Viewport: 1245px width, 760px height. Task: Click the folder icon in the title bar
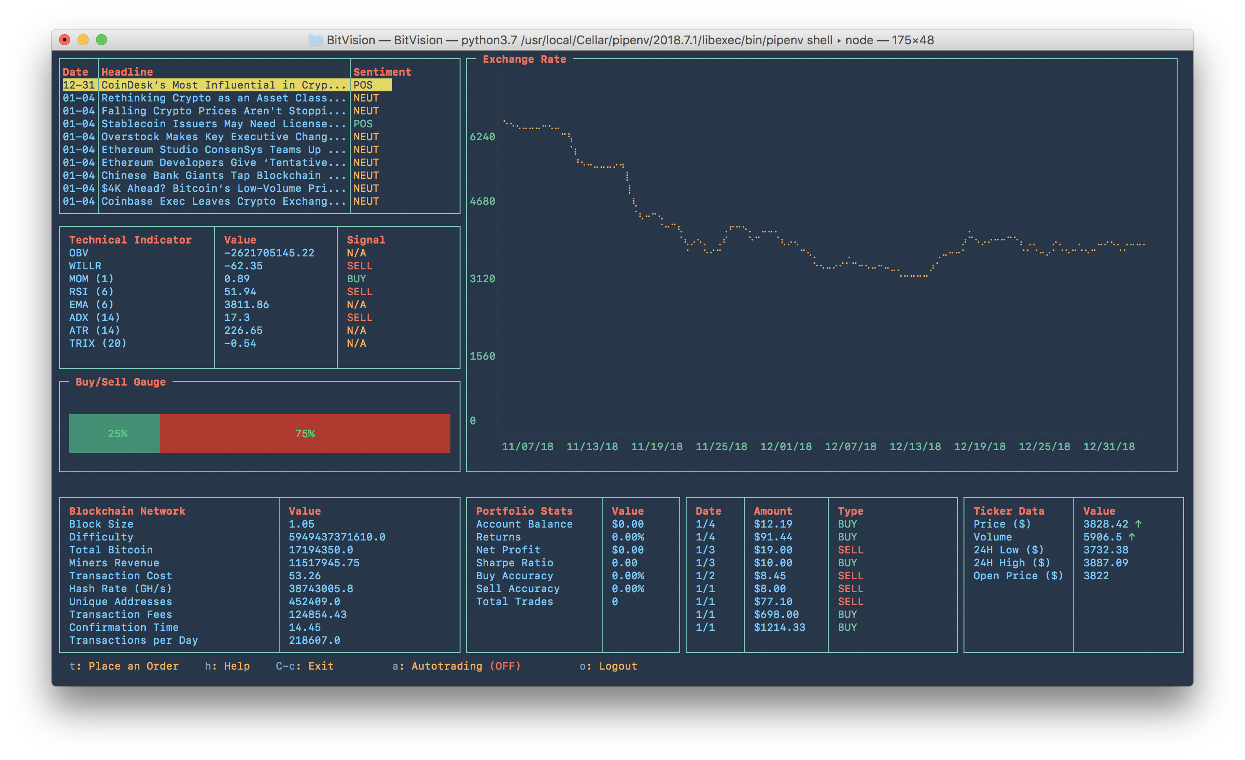[315, 40]
